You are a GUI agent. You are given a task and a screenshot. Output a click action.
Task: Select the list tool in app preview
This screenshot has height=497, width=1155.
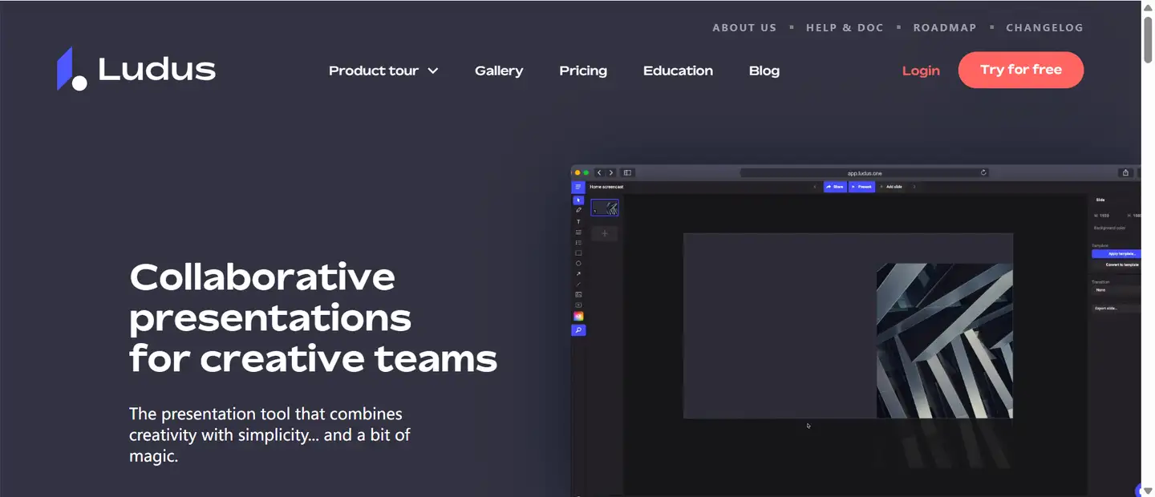click(x=578, y=242)
